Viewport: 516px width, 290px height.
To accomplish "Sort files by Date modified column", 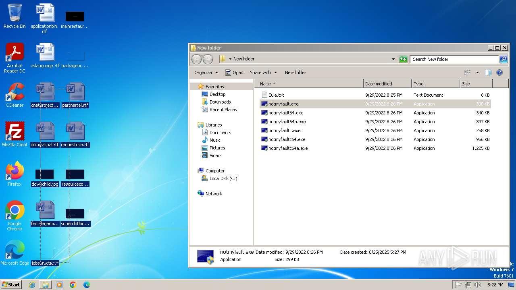I will [x=387, y=84].
